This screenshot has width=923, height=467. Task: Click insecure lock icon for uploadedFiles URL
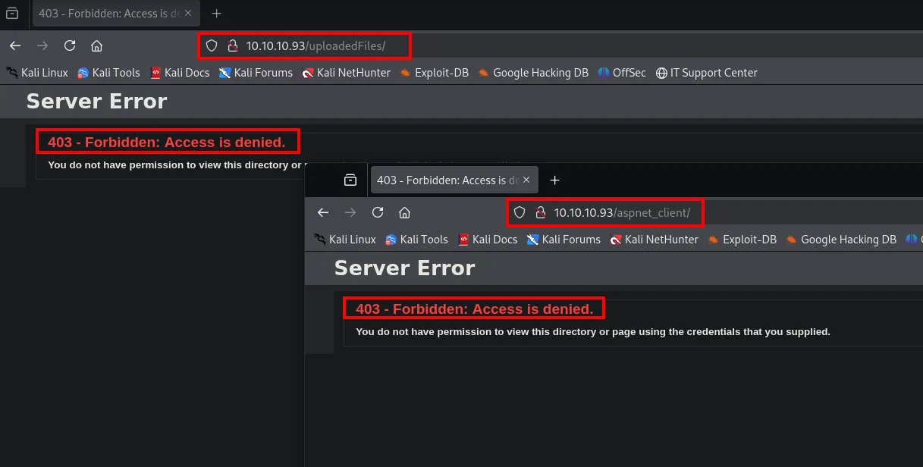(233, 45)
